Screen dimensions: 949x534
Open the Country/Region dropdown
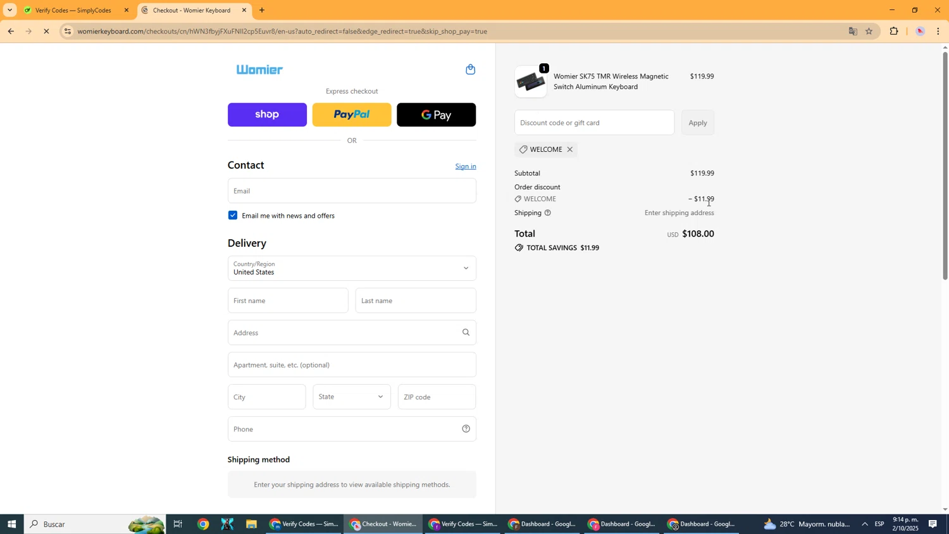352,268
